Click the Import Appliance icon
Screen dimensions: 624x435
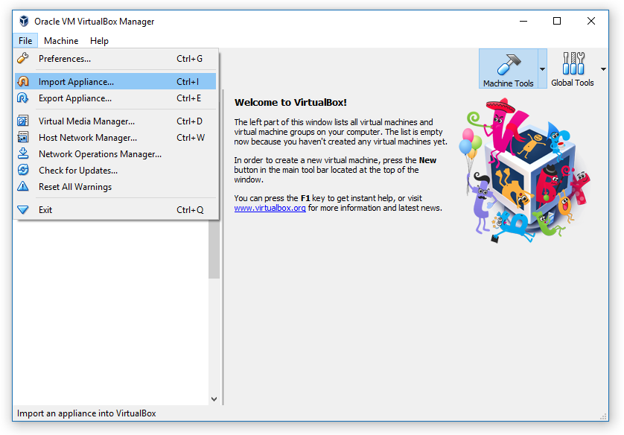(23, 82)
